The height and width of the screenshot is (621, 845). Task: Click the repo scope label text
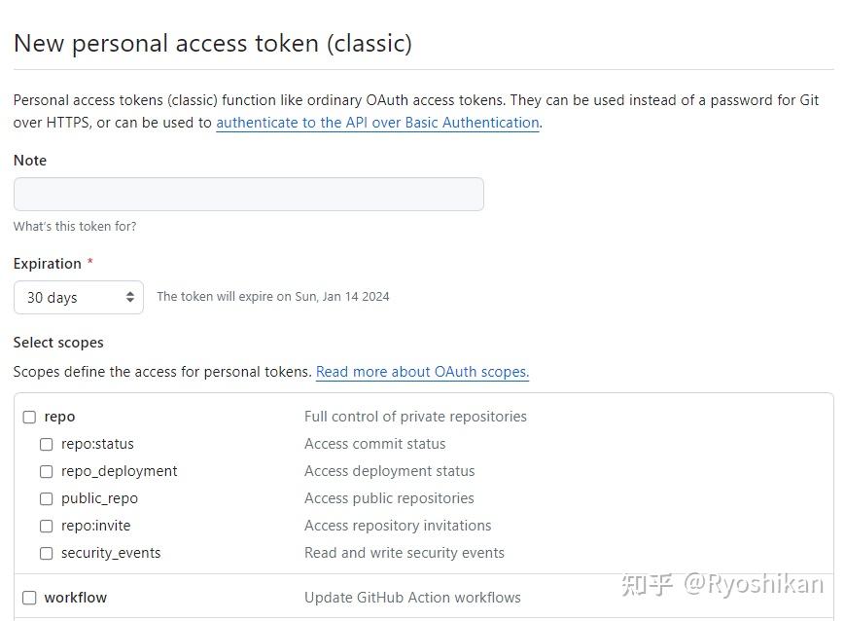[60, 417]
